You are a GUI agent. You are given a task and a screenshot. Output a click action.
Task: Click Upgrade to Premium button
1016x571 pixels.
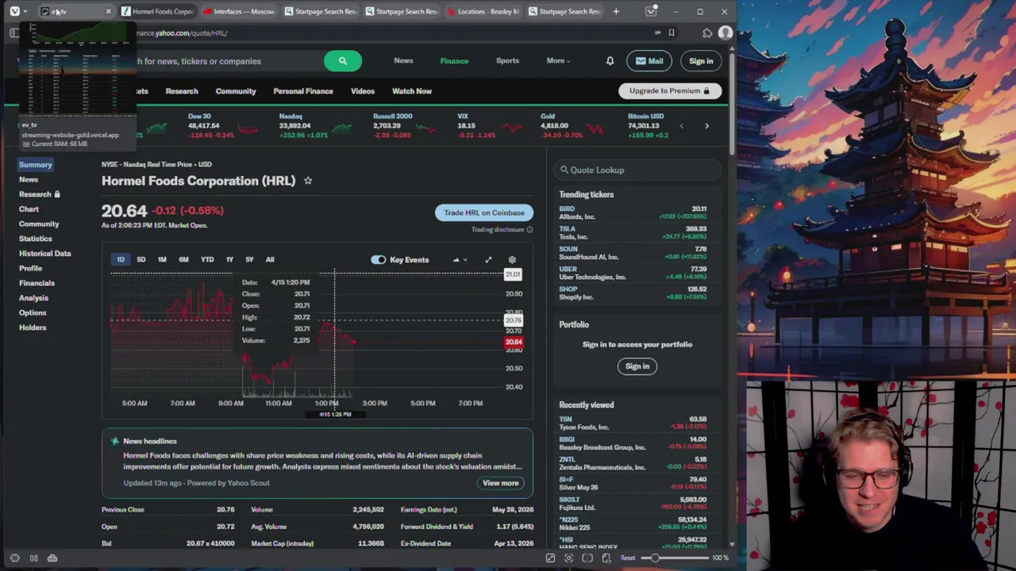tap(669, 90)
